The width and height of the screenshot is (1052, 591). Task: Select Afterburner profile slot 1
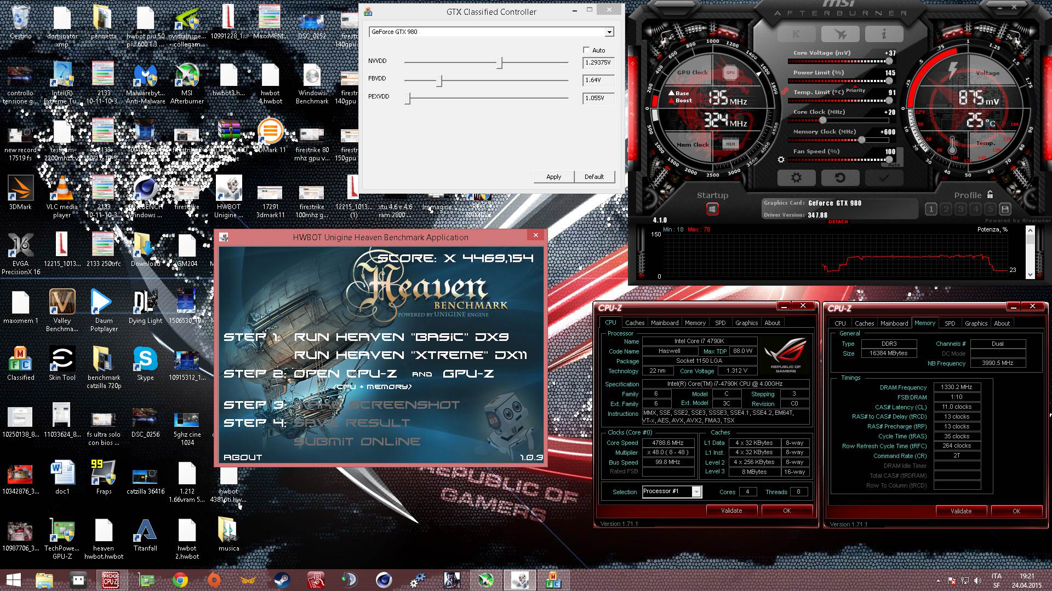931,209
